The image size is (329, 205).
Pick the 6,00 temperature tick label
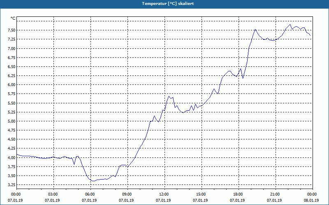(12, 85)
